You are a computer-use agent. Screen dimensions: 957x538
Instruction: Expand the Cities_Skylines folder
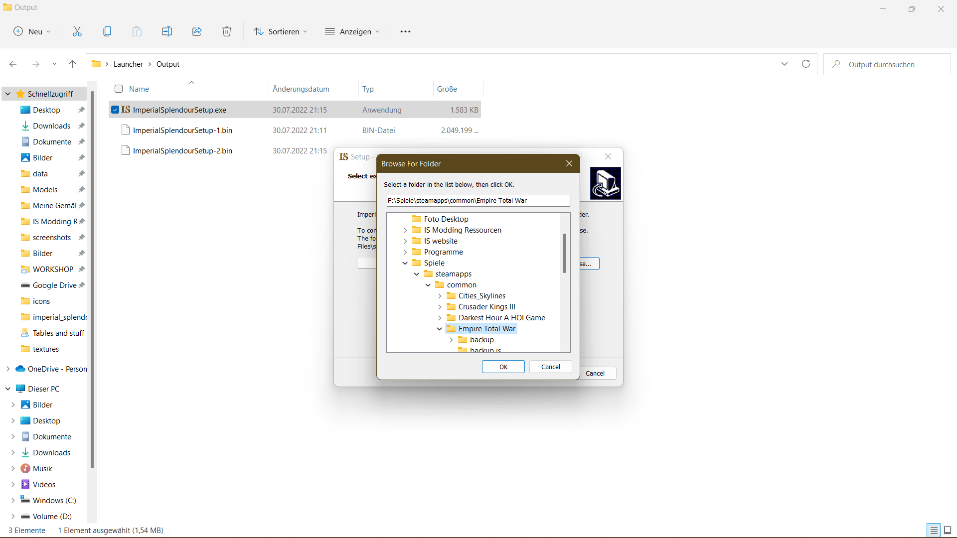tap(439, 296)
